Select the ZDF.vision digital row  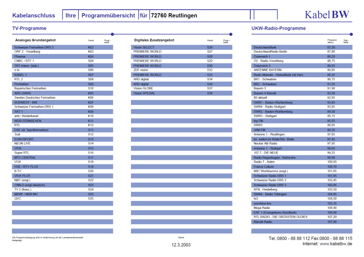coord(182,70)
